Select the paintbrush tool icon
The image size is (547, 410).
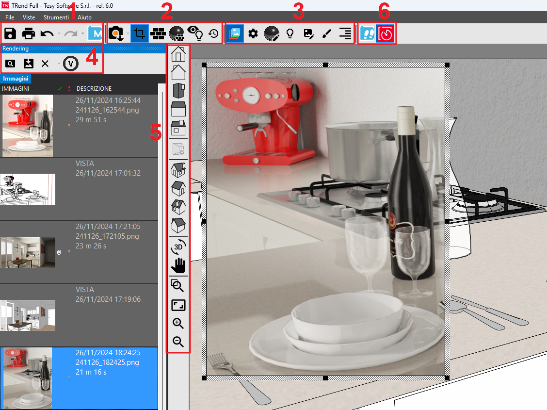point(327,33)
